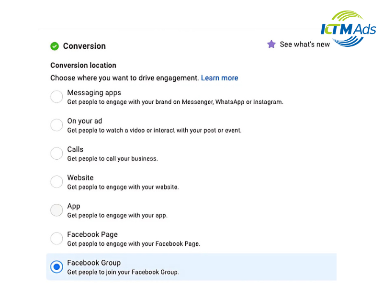The height and width of the screenshot is (287, 383).
Task: Click the On your ad option title
Action: (85, 121)
